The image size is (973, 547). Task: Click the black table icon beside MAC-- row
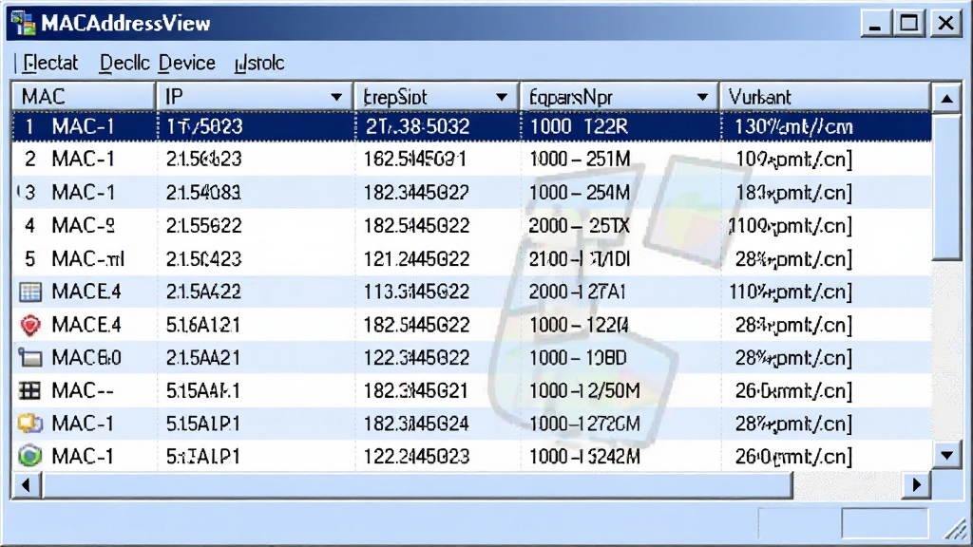[29, 390]
